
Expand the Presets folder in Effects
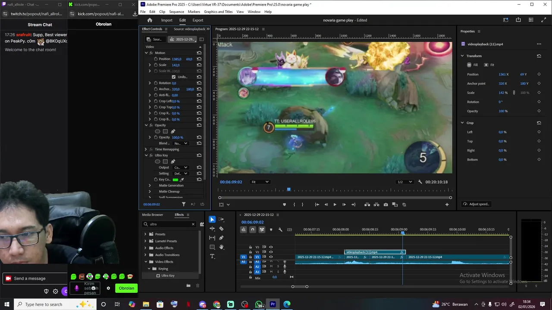click(x=145, y=234)
